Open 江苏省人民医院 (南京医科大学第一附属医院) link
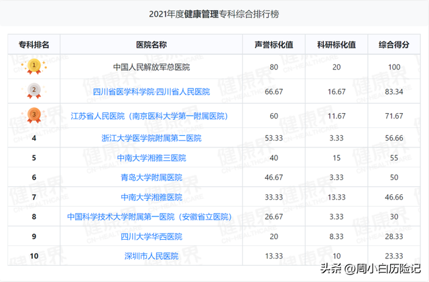The height and width of the screenshot is (282, 429). 149,116
